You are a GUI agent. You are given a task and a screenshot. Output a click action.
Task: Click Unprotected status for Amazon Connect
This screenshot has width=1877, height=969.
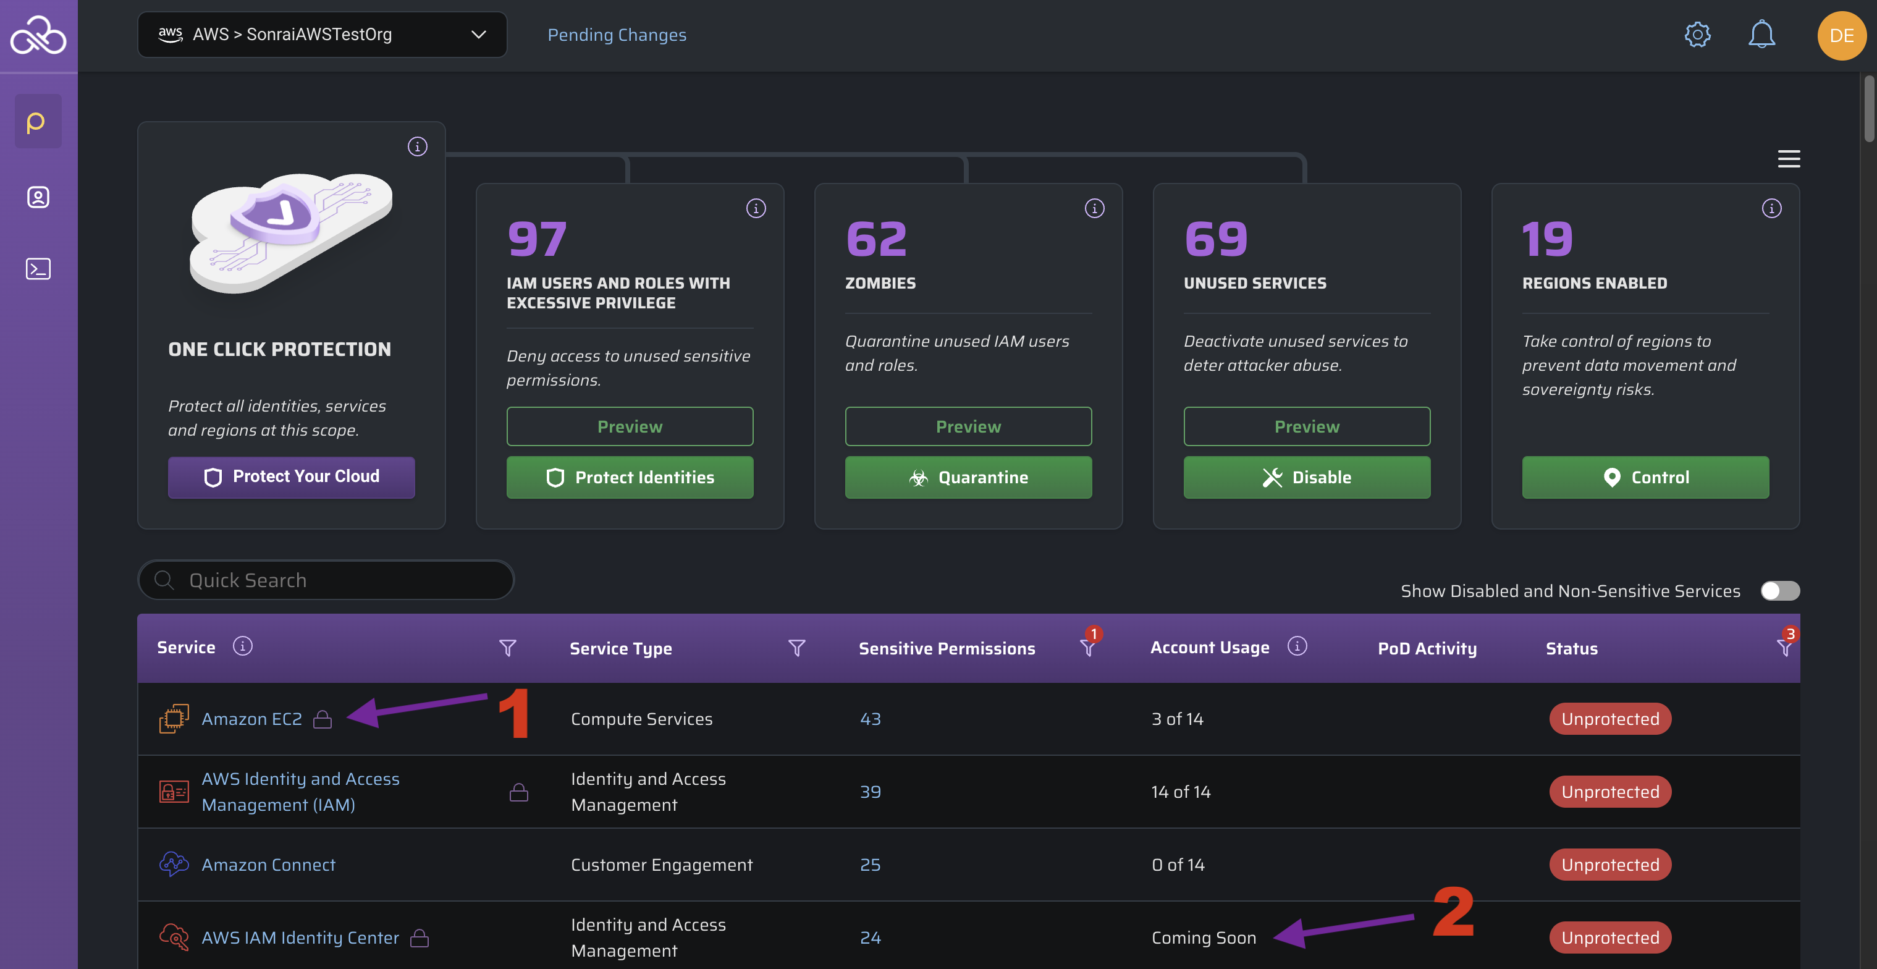tap(1609, 865)
